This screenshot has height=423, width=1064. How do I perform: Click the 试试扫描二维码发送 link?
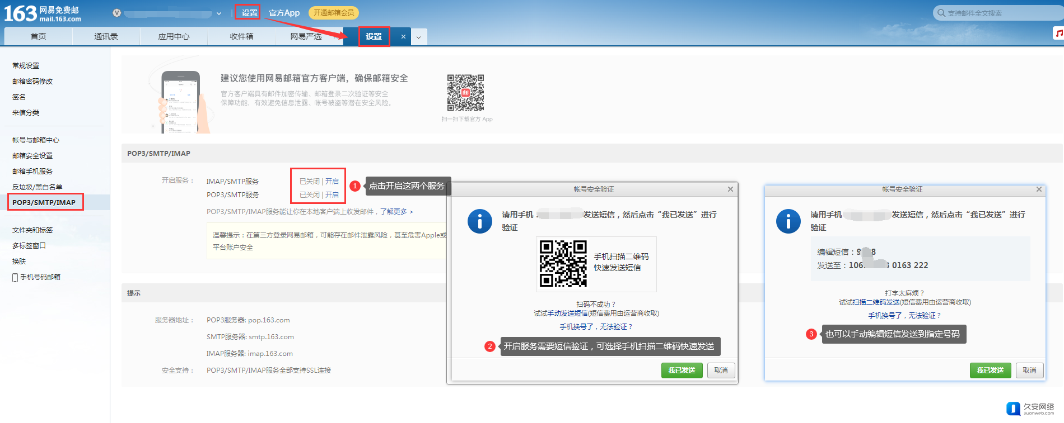click(x=869, y=302)
